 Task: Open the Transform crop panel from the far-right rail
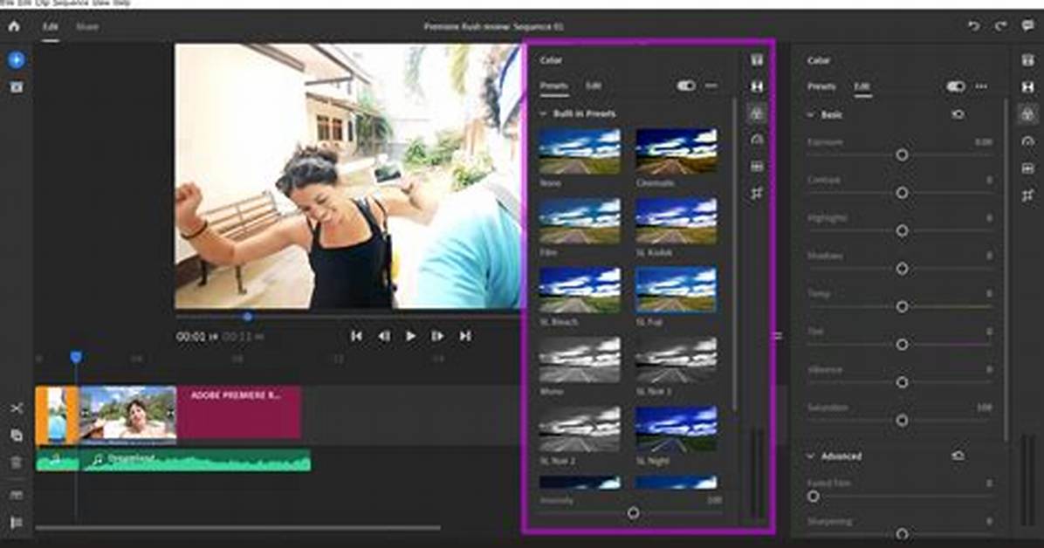[1028, 195]
